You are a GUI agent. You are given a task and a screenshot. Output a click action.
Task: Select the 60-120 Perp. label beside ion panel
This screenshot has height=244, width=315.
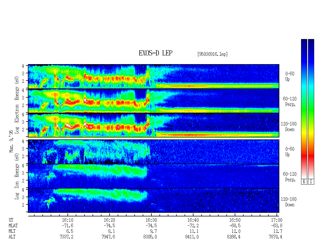[x=290, y=177]
